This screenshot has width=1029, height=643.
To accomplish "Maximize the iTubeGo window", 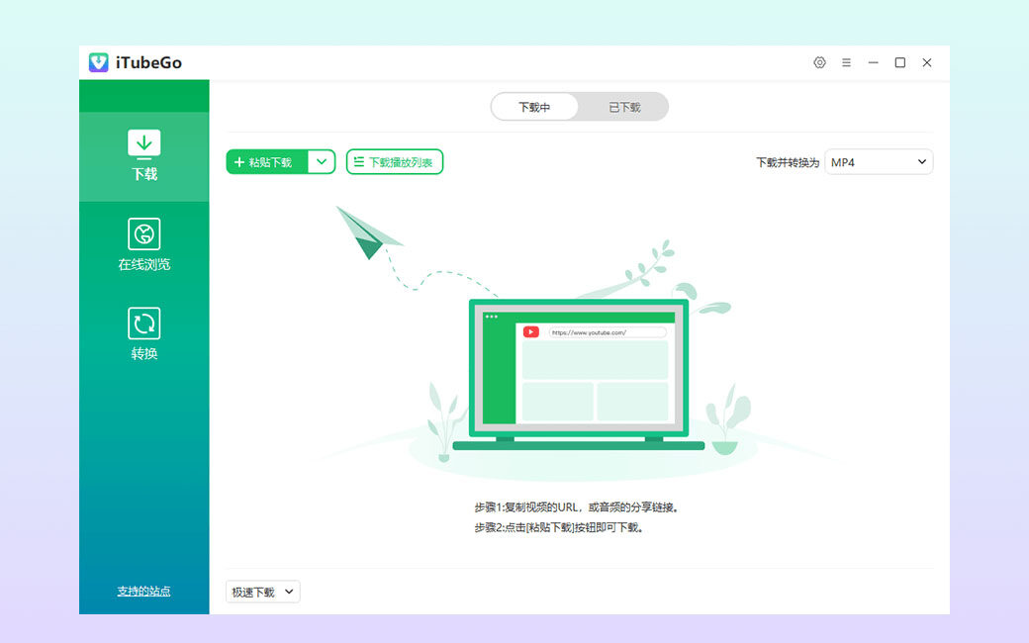I will [x=899, y=62].
